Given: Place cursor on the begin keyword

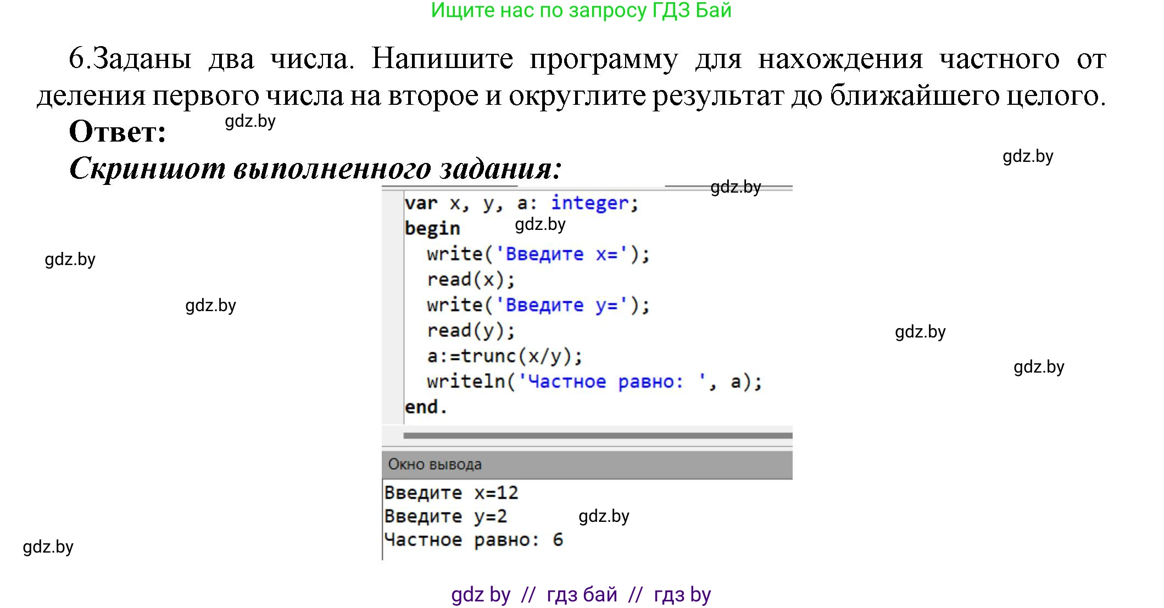Looking at the screenshot, I should click(x=432, y=228).
